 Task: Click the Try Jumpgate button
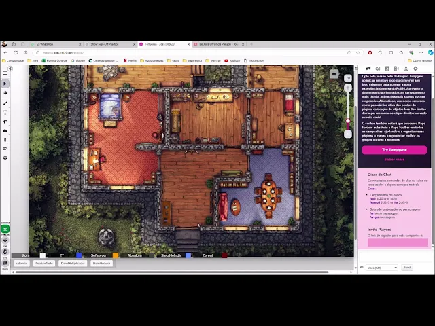click(394, 150)
